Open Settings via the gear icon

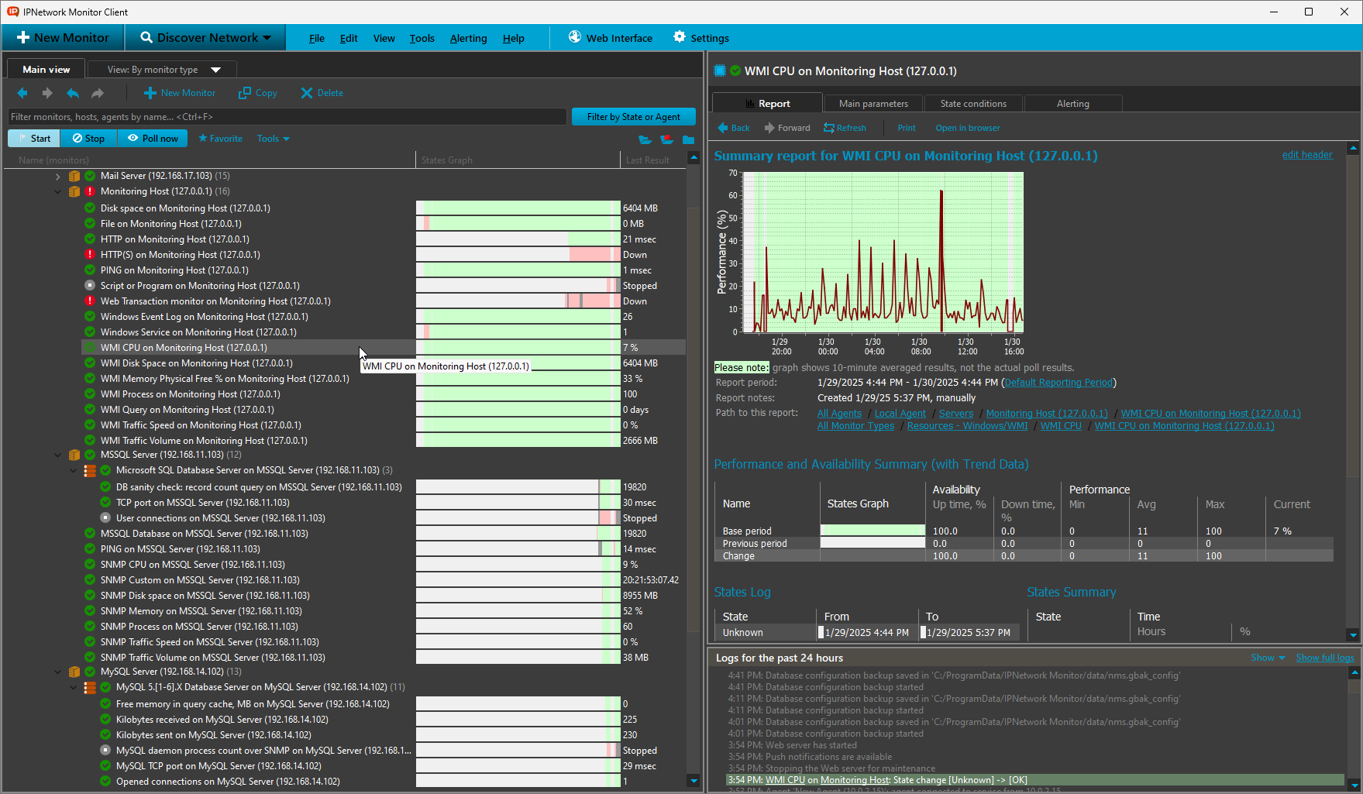pos(680,37)
